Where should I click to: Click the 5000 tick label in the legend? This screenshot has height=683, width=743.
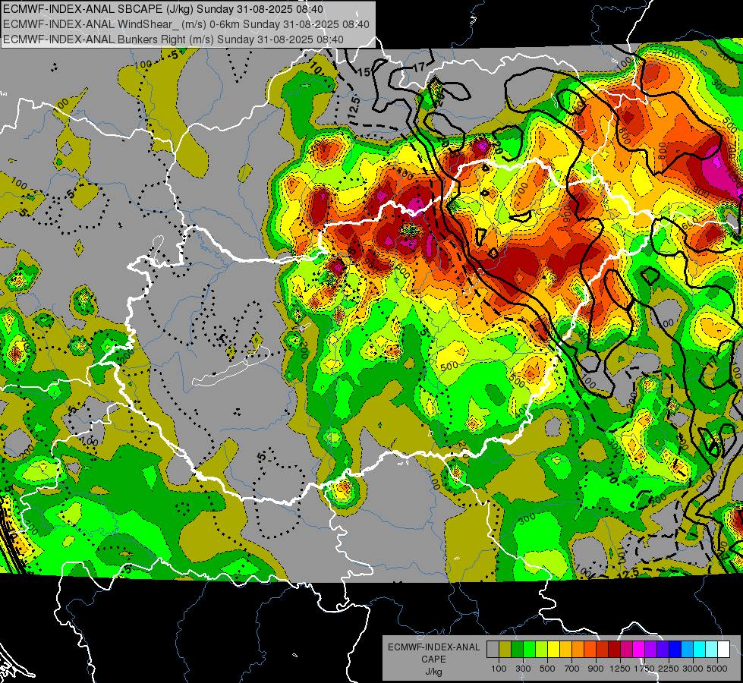(x=717, y=669)
